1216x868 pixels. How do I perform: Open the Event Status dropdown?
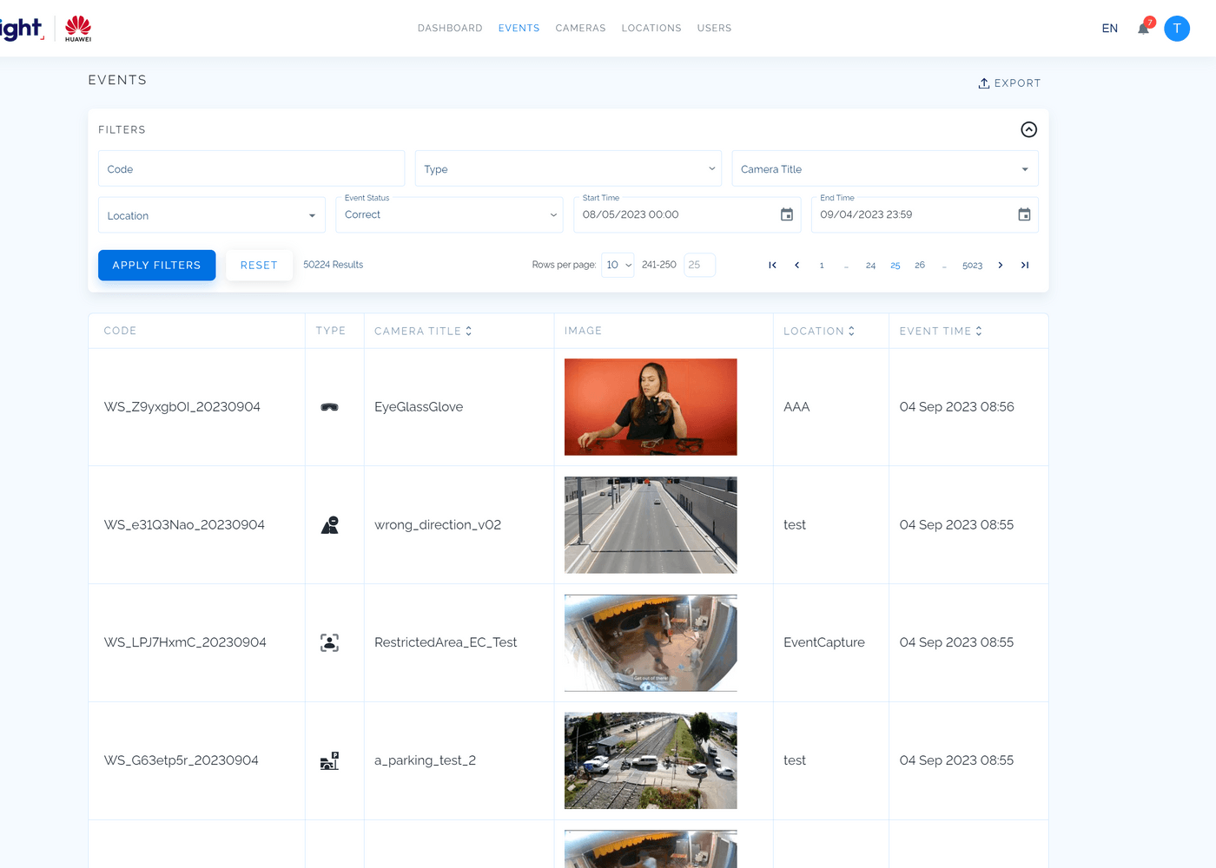[449, 215]
